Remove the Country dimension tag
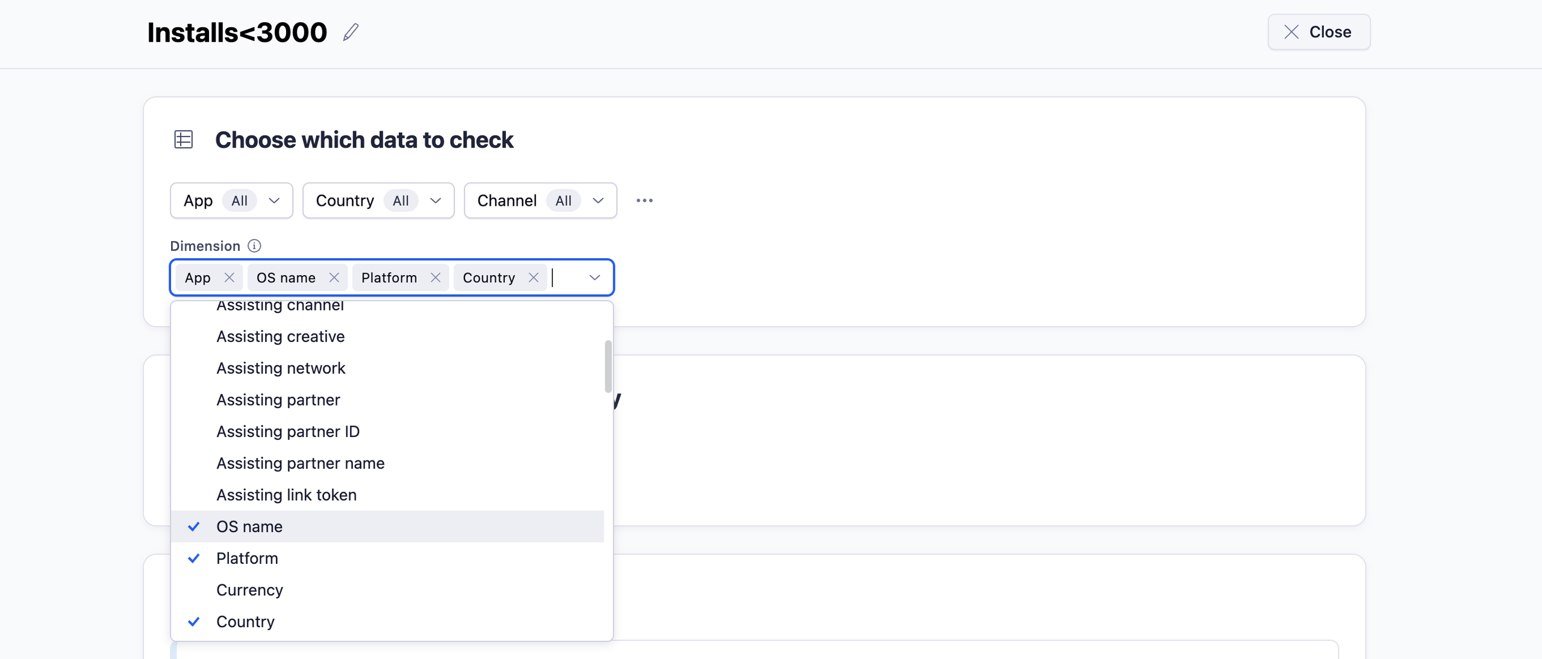The width and height of the screenshot is (1542, 659). click(x=533, y=277)
